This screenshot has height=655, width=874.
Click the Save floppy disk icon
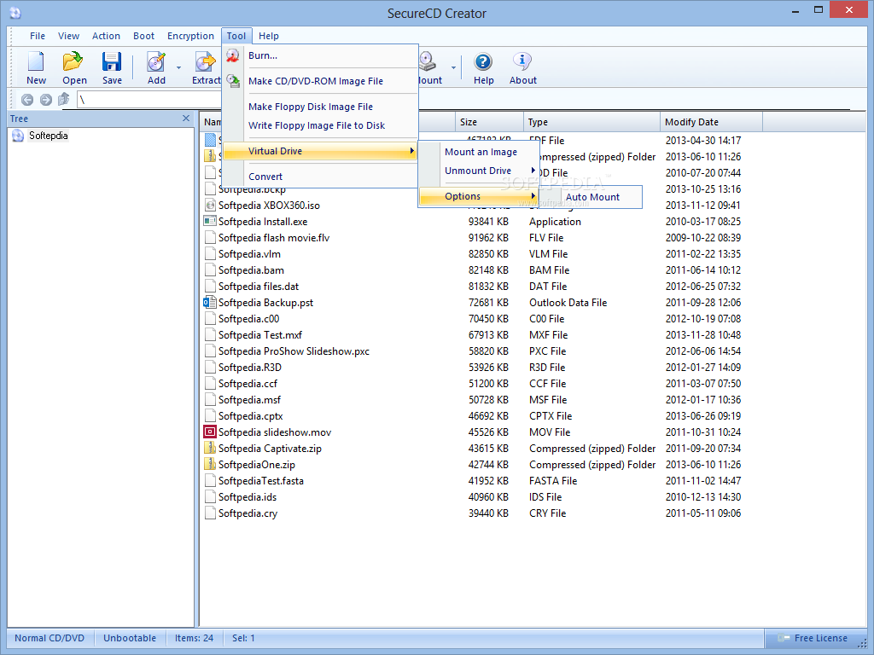tap(112, 61)
